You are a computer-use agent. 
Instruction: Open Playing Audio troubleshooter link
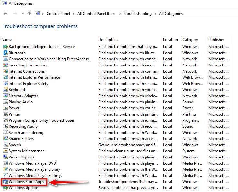click(21, 102)
